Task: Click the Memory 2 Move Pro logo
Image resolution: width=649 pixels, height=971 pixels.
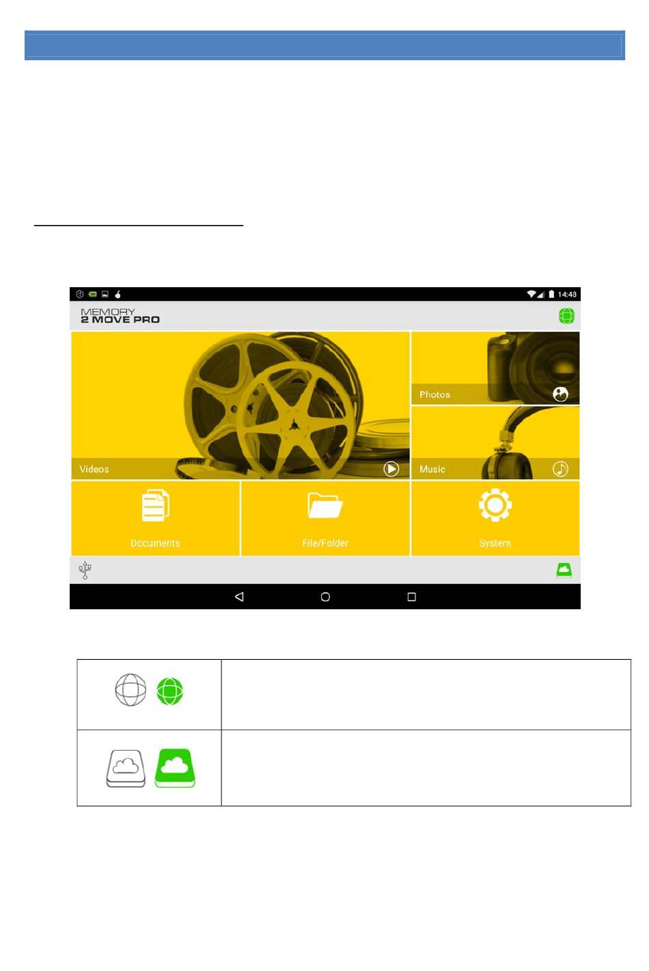Action: (x=120, y=316)
